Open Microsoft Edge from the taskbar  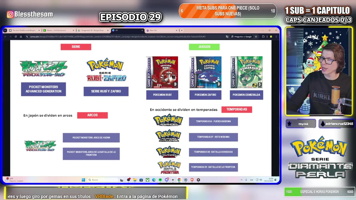[x=154, y=180]
